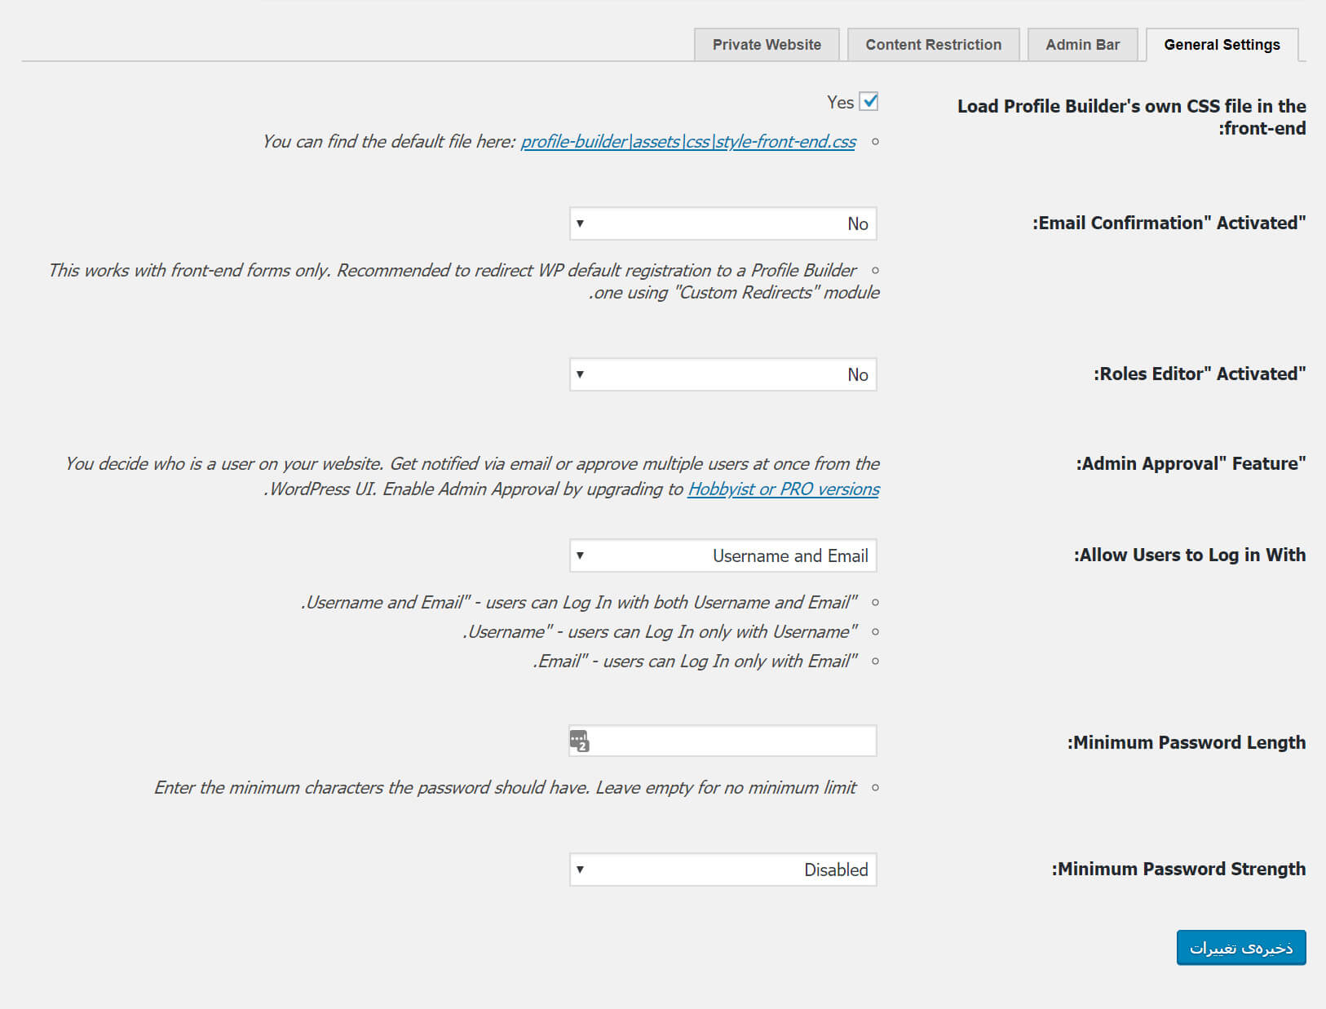Toggle the Yes checkbox for loading CSS
The height and width of the screenshot is (1009, 1326).
[869, 101]
